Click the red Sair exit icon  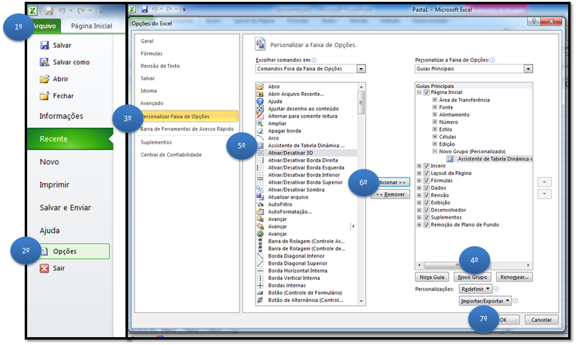pos(45,268)
